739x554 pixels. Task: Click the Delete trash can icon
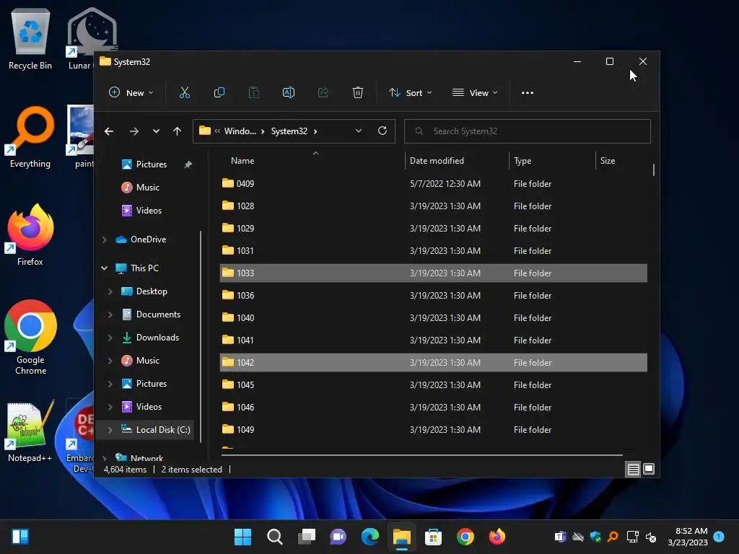358,93
